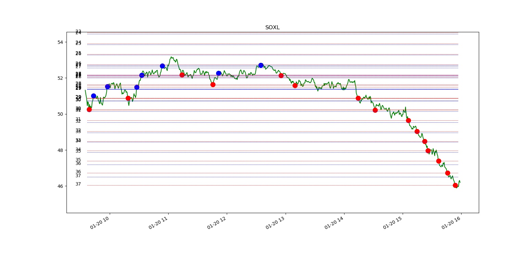Pick the red marker after 10:00 near 50.9
Viewport: 532px width, 266px height.
click(128, 98)
